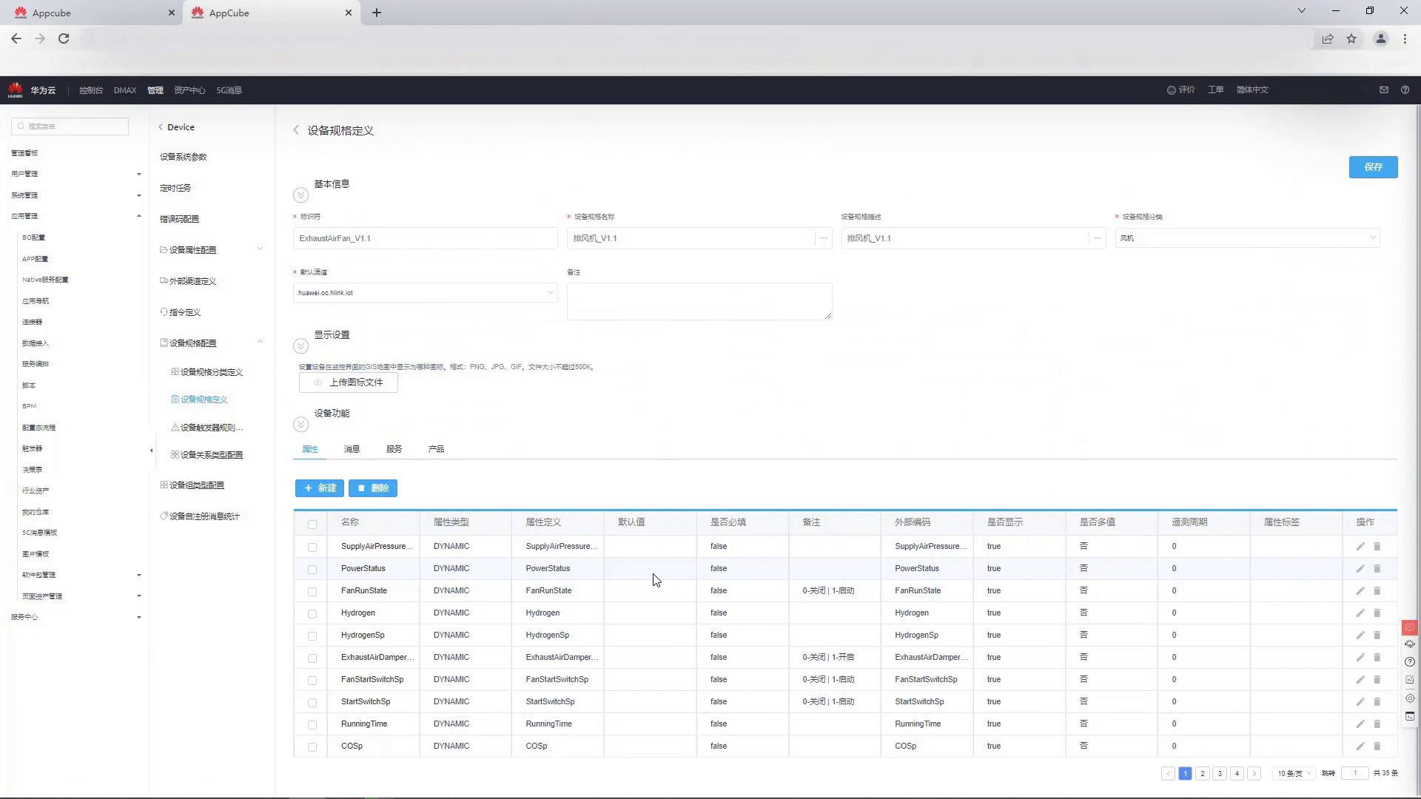The height and width of the screenshot is (799, 1421).
Task: Check the HydrogenSp row checkbox
Action: coord(312,636)
